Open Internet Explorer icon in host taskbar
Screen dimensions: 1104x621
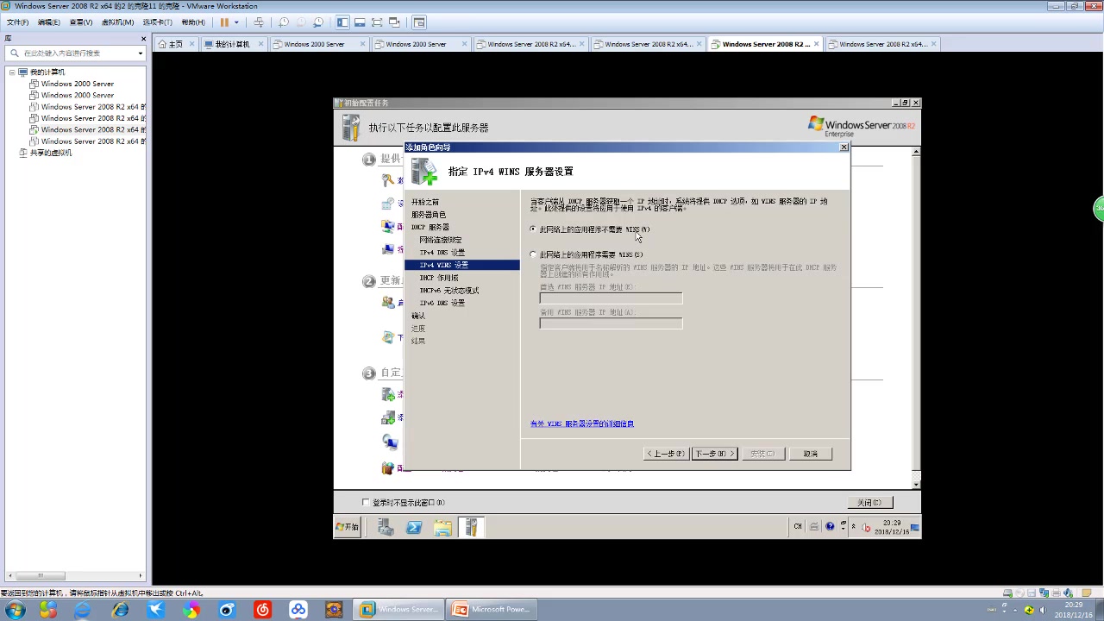[x=120, y=610]
